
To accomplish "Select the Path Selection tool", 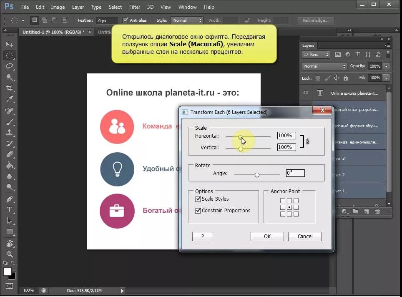I will 10,221.
